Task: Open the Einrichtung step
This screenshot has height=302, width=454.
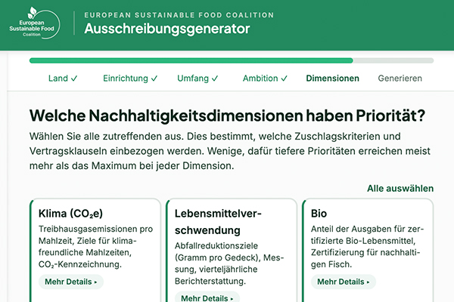Action: (x=130, y=79)
